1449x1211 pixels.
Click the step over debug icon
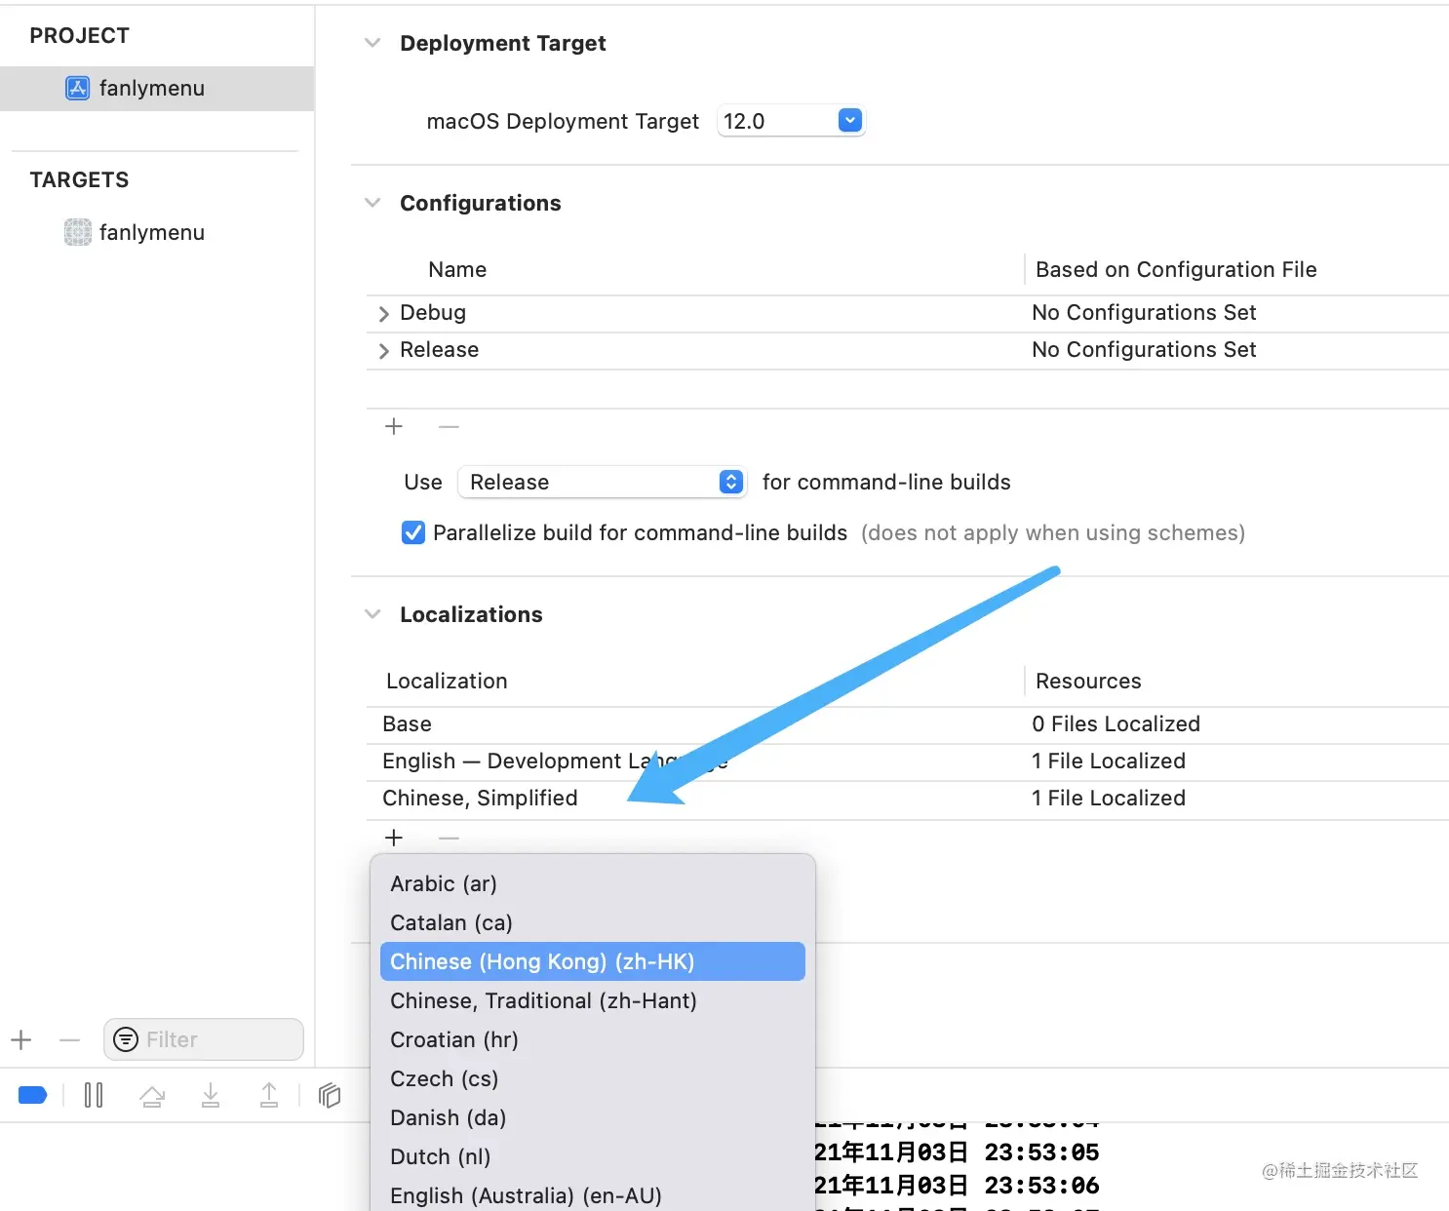pyautogui.click(x=152, y=1096)
